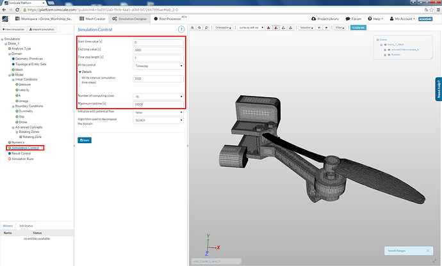Viewport: 442px width, 266px height.
Task: Open the help question mark icon beside Simulation Control
Action: [181, 29]
